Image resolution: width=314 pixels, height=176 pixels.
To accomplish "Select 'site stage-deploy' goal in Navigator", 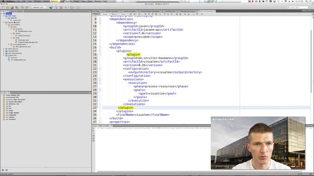I will point(12,113).
